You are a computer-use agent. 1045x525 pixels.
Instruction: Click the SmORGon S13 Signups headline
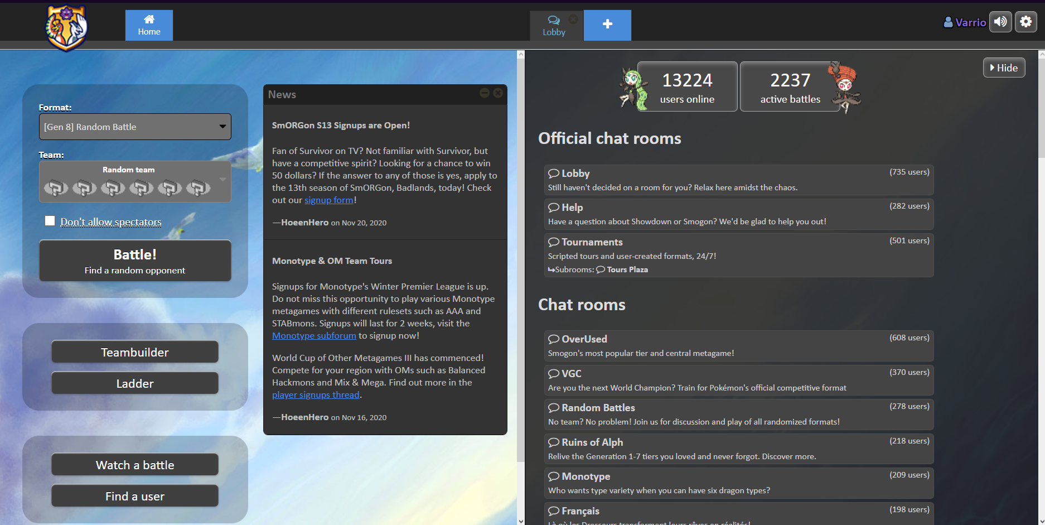(x=341, y=125)
